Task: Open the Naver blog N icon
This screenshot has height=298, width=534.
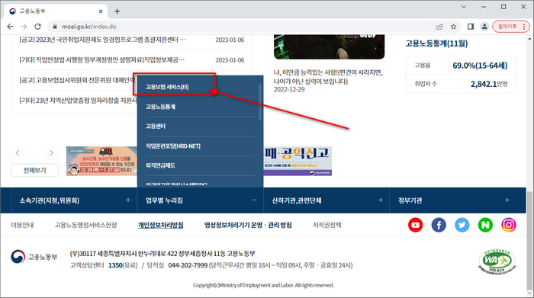Action: tap(485, 225)
